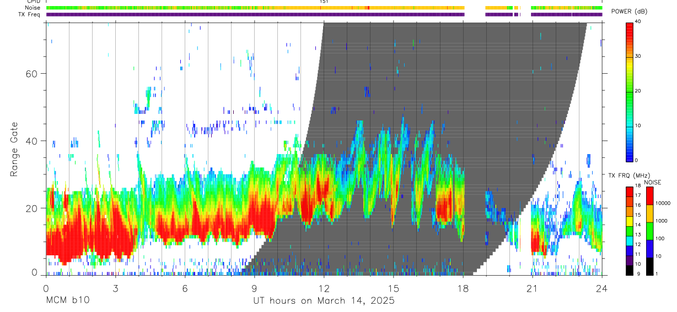Click the 3 UT hour tick label
This screenshot has height=312, width=677.
pos(115,288)
